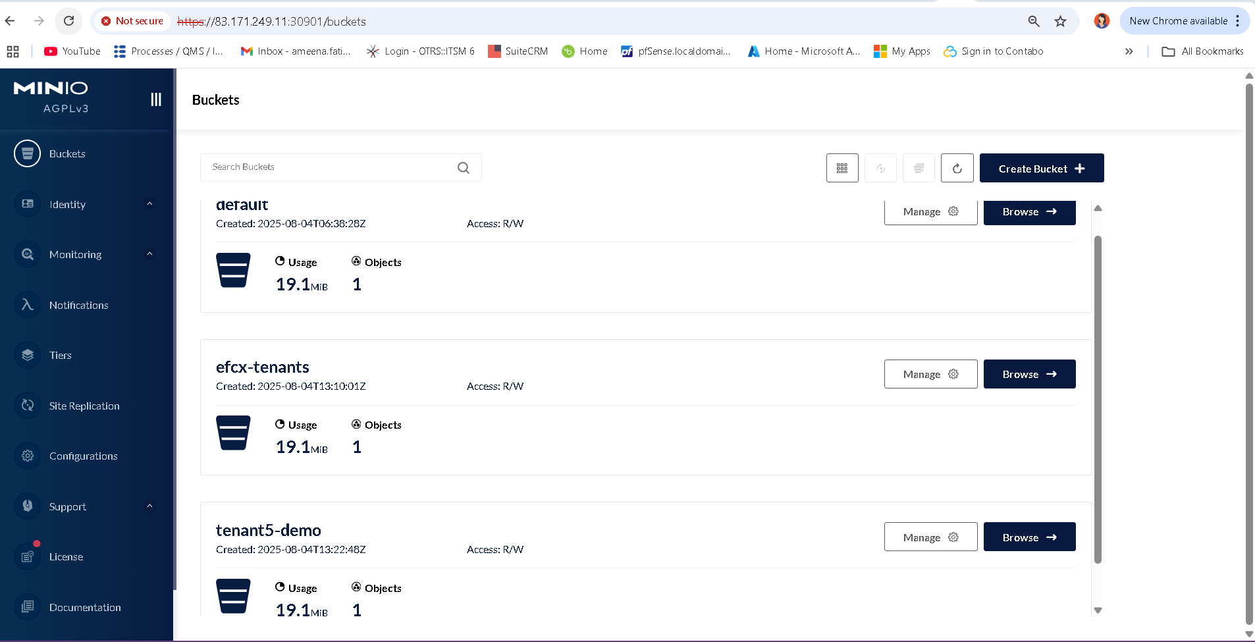Click the search magnifier icon in Search Buckets
The image size is (1255, 642).
click(464, 168)
